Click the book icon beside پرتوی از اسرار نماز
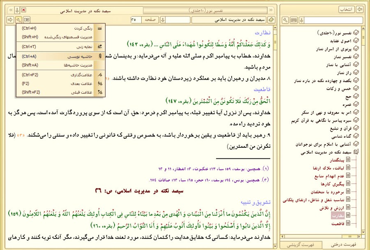Viewport: 370px width, 250px height. point(356,48)
